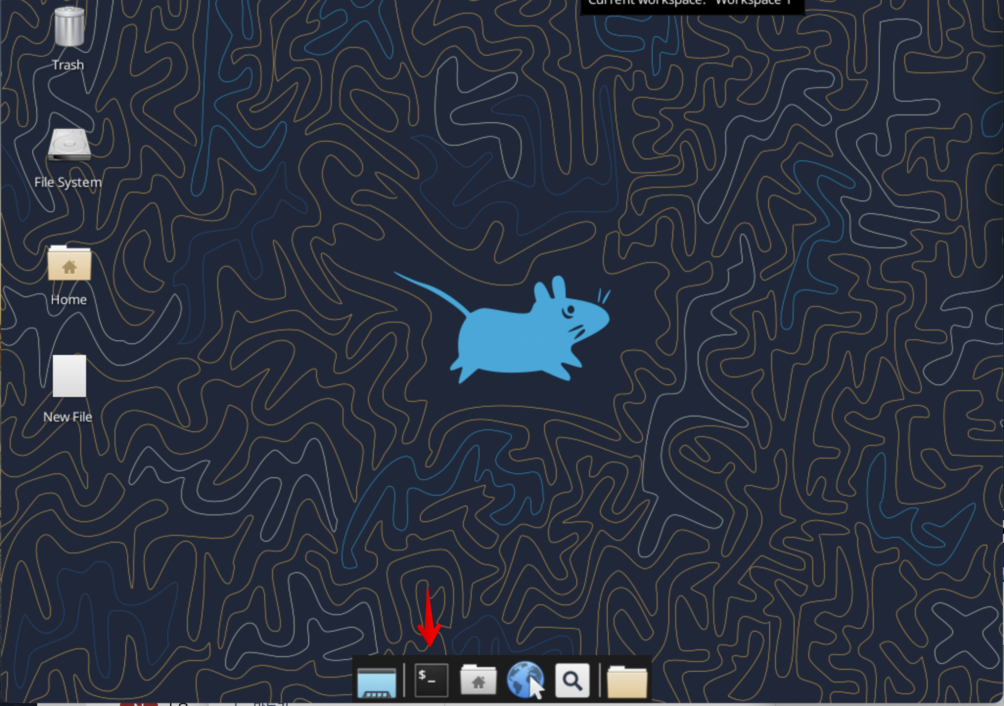The height and width of the screenshot is (706, 1004).
Task: Open the home folder file manager in the dock
Action: click(478, 680)
